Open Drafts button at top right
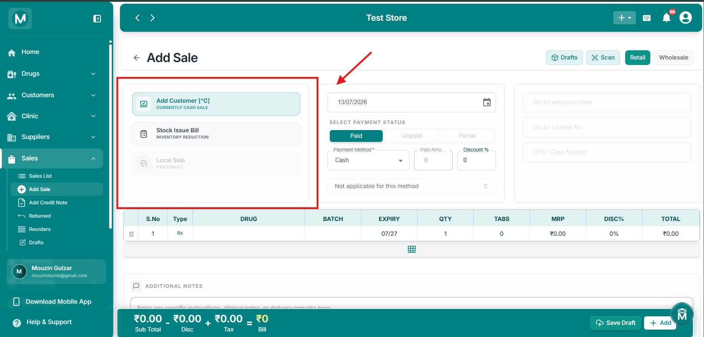 coord(564,58)
